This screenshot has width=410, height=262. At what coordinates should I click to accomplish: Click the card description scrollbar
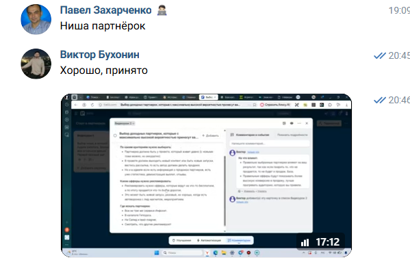[x=225, y=191]
